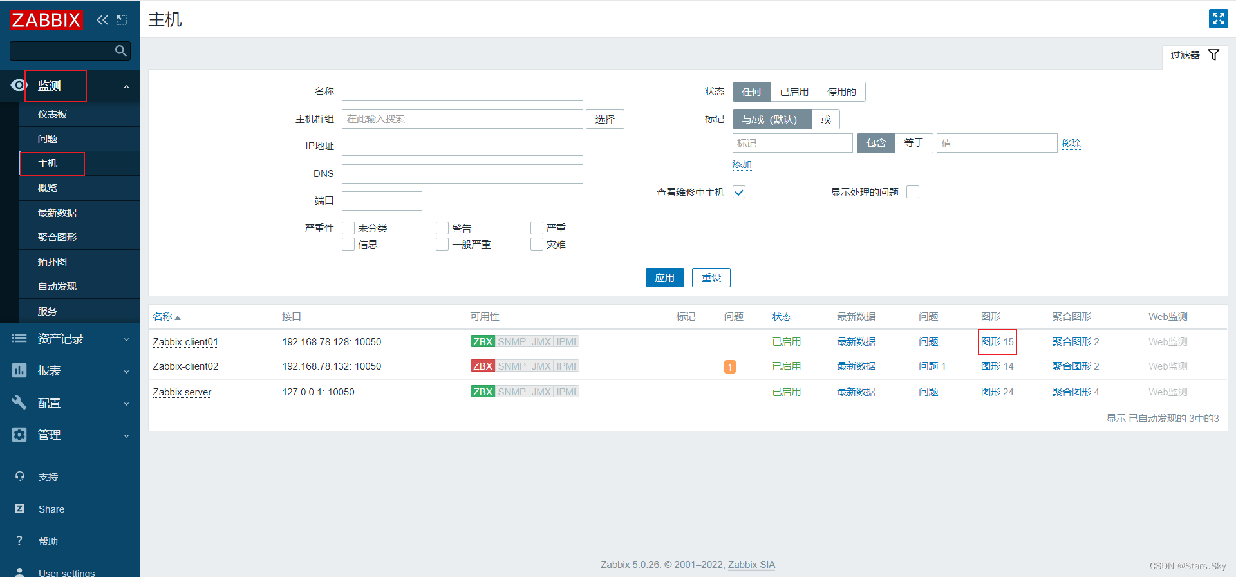Viewport: 1236px width, 577px height.
Task: Hide sidebar using the compact view icon
Action: [x=122, y=20]
